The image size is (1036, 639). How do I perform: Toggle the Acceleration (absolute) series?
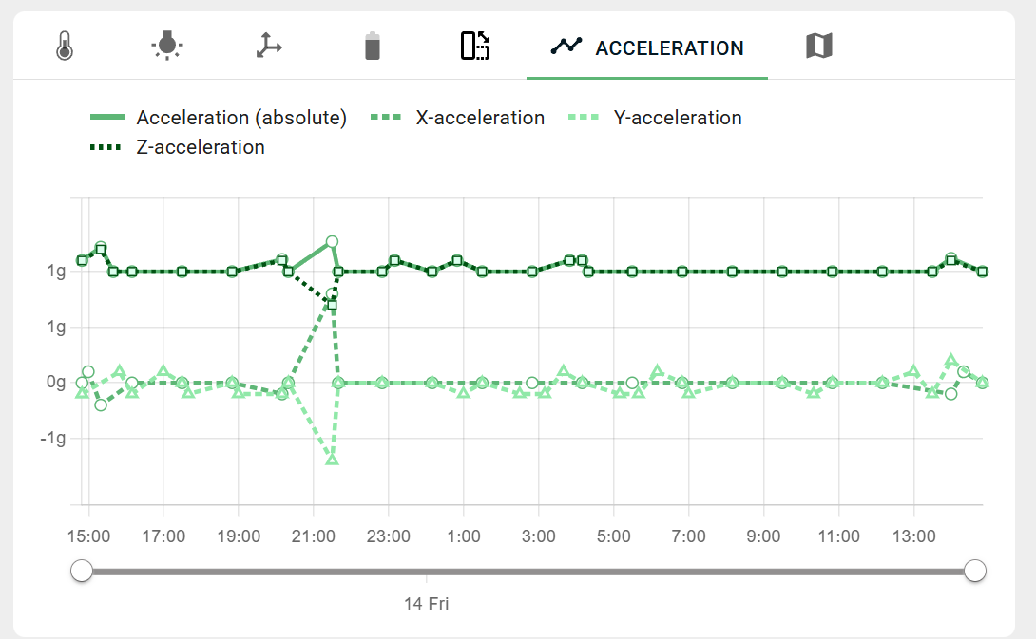pos(219,117)
